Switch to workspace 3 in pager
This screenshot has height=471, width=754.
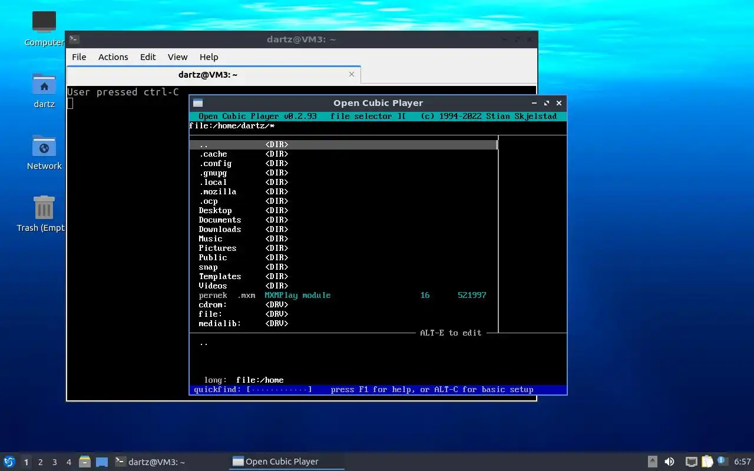[54, 462]
